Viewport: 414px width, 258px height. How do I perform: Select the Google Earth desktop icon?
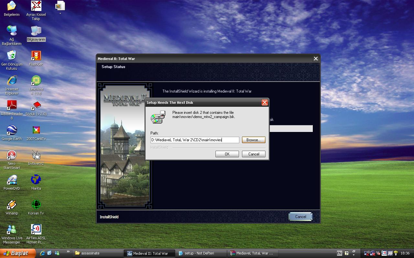[12, 133]
